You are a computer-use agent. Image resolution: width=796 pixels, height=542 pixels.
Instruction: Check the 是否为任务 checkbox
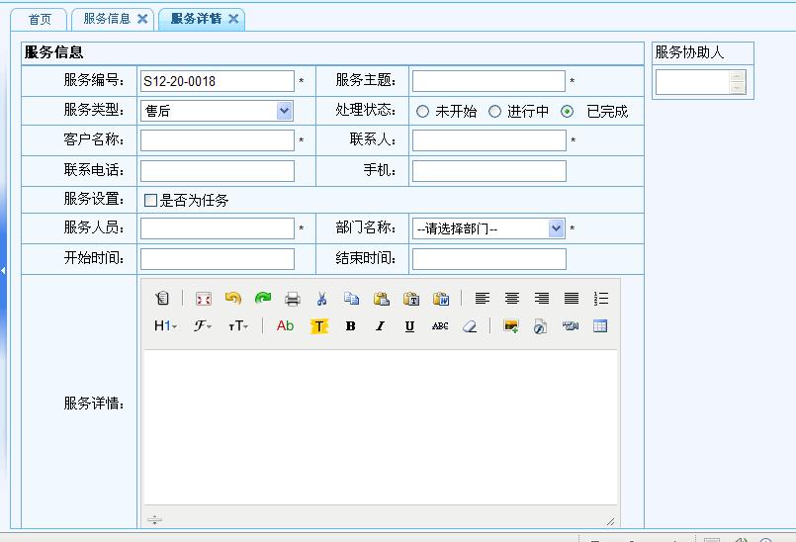point(150,201)
